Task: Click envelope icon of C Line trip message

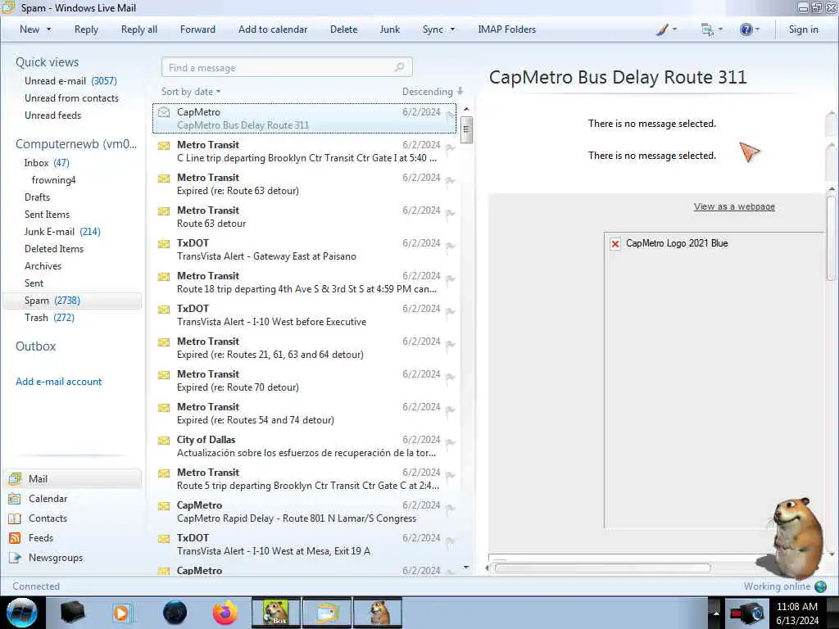Action: (x=164, y=146)
